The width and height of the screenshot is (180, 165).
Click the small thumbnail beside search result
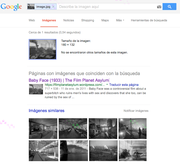(36, 89)
